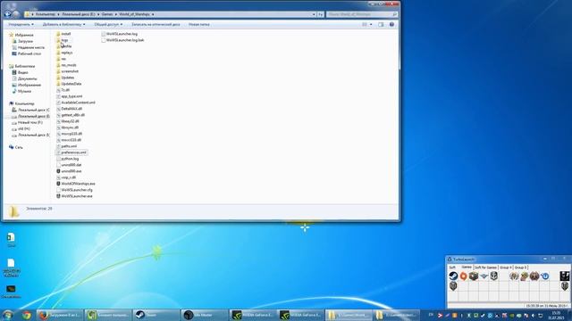The width and height of the screenshot is (572, 321).
Task: Open the 'Добавить в библиотеку' dropdown
Action: (x=63, y=24)
